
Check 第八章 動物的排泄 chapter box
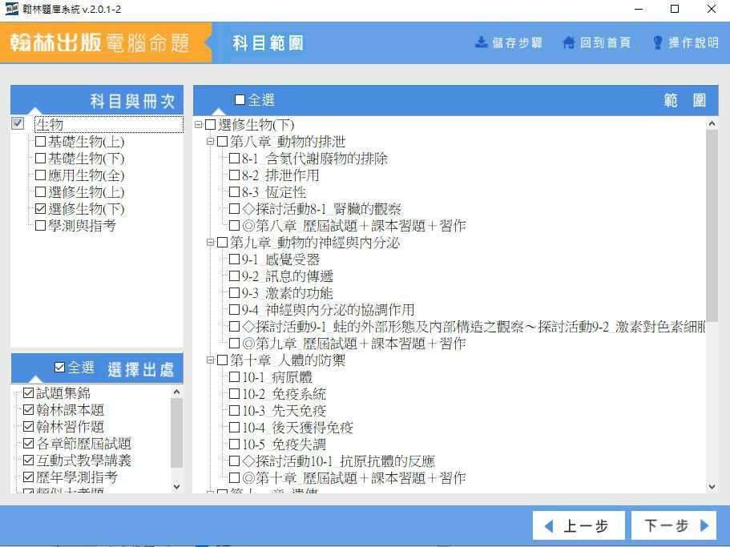pos(223,142)
